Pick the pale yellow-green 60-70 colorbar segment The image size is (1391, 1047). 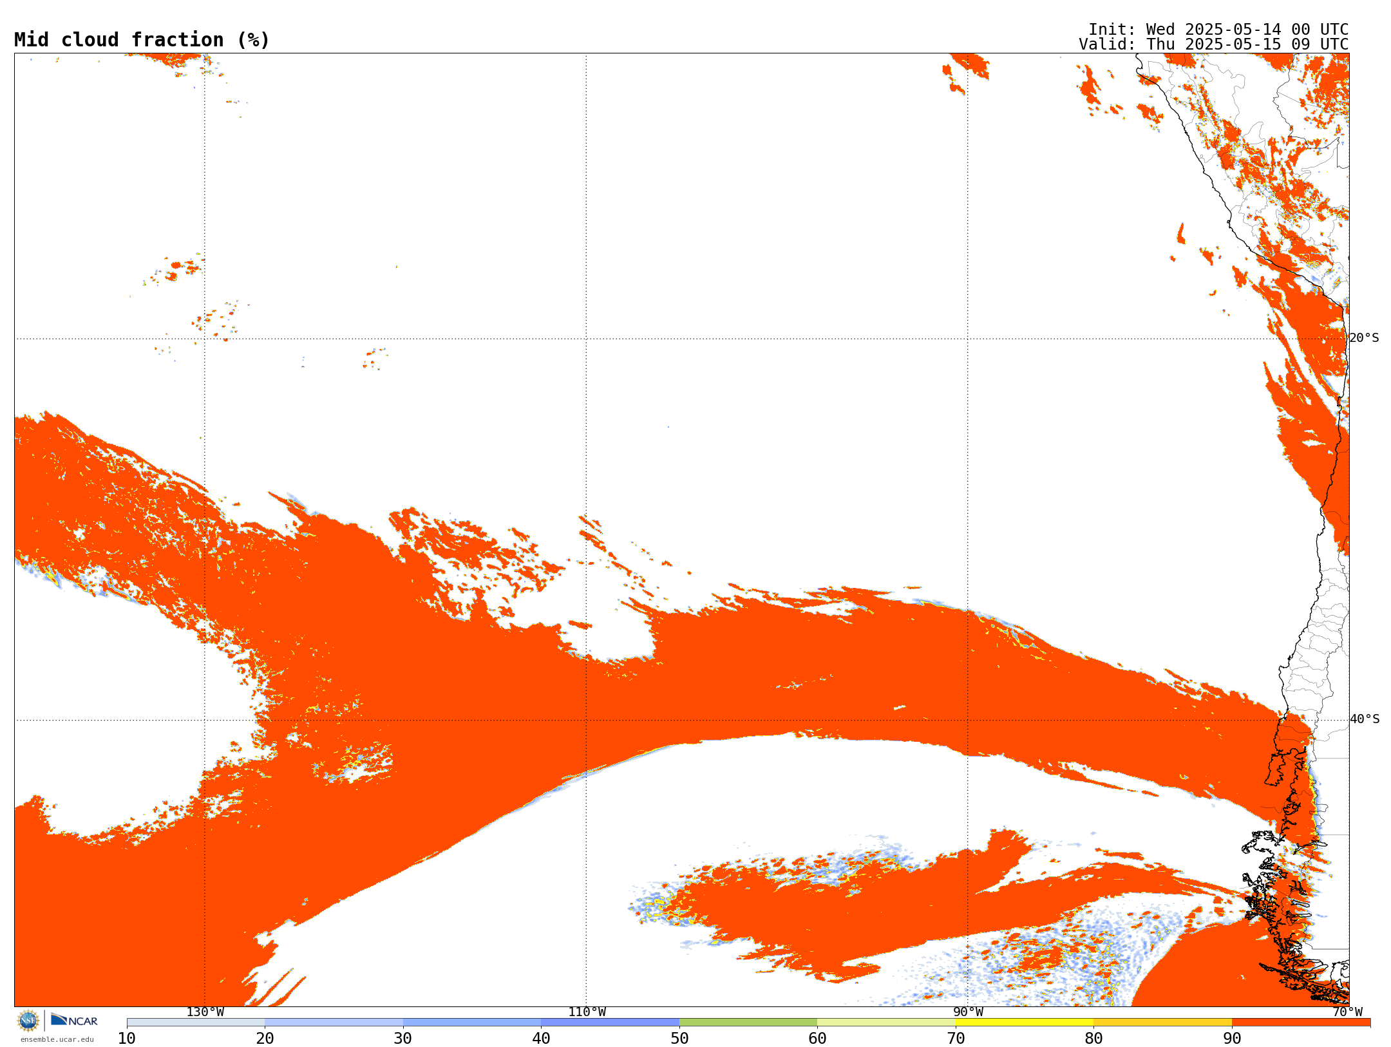[x=886, y=1023]
